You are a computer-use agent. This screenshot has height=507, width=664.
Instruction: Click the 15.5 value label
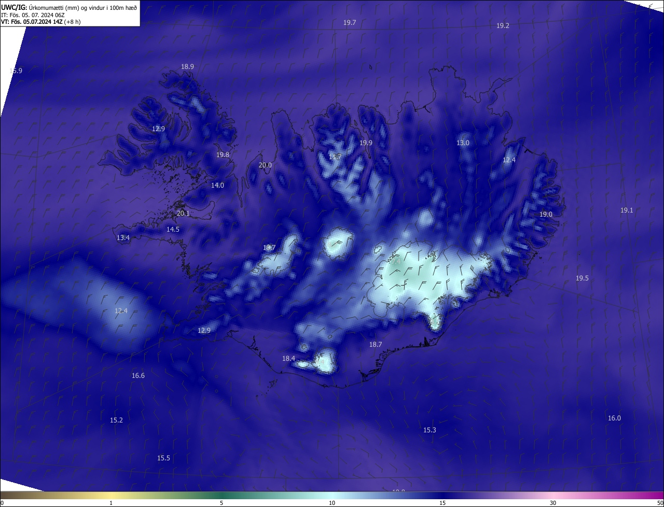tap(163, 458)
